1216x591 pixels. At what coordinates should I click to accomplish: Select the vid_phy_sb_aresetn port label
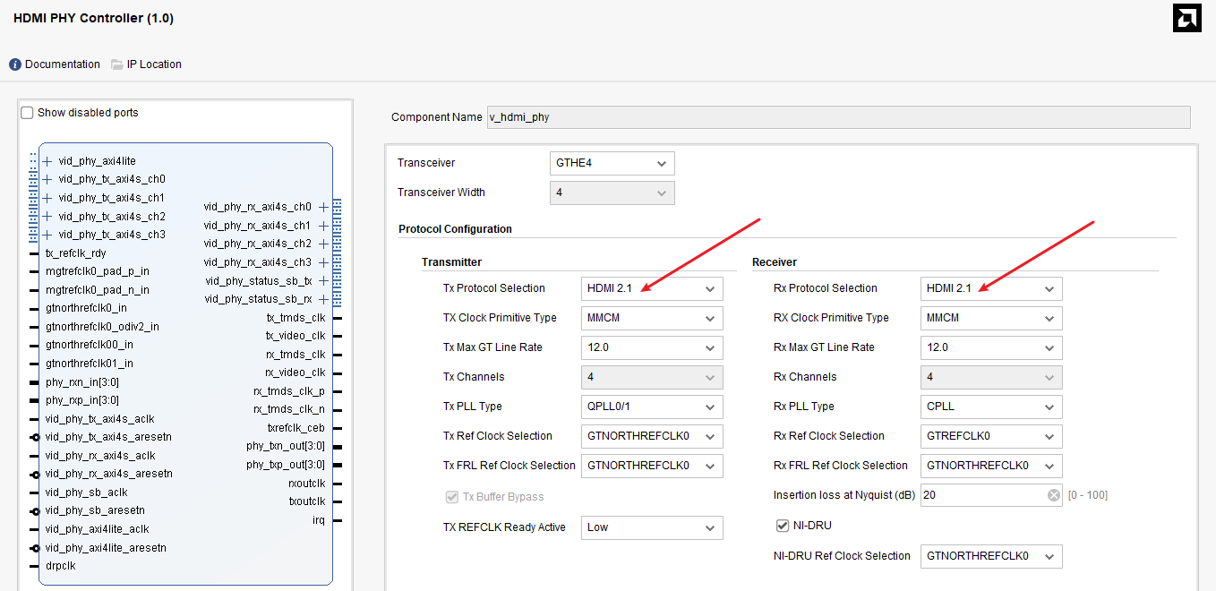click(x=95, y=510)
